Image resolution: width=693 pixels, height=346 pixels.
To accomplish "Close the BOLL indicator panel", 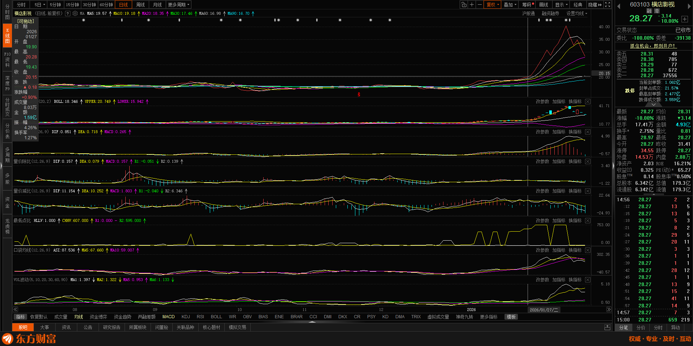I will (588, 102).
